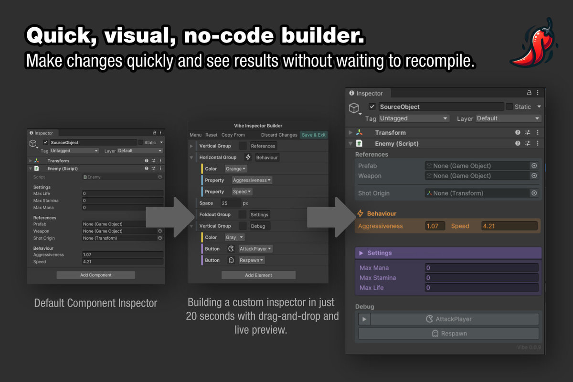Open Transform preset sliders icon in left Default Inspector
The width and height of the screenshot is (573, 382).
point(154,161)
